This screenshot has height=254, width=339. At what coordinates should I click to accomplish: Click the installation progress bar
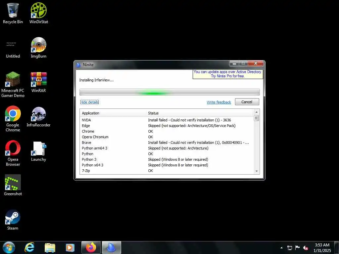(169, 92)
